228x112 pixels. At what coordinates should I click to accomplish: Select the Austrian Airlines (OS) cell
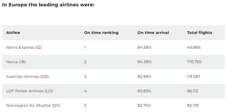(x=28, y=76)
